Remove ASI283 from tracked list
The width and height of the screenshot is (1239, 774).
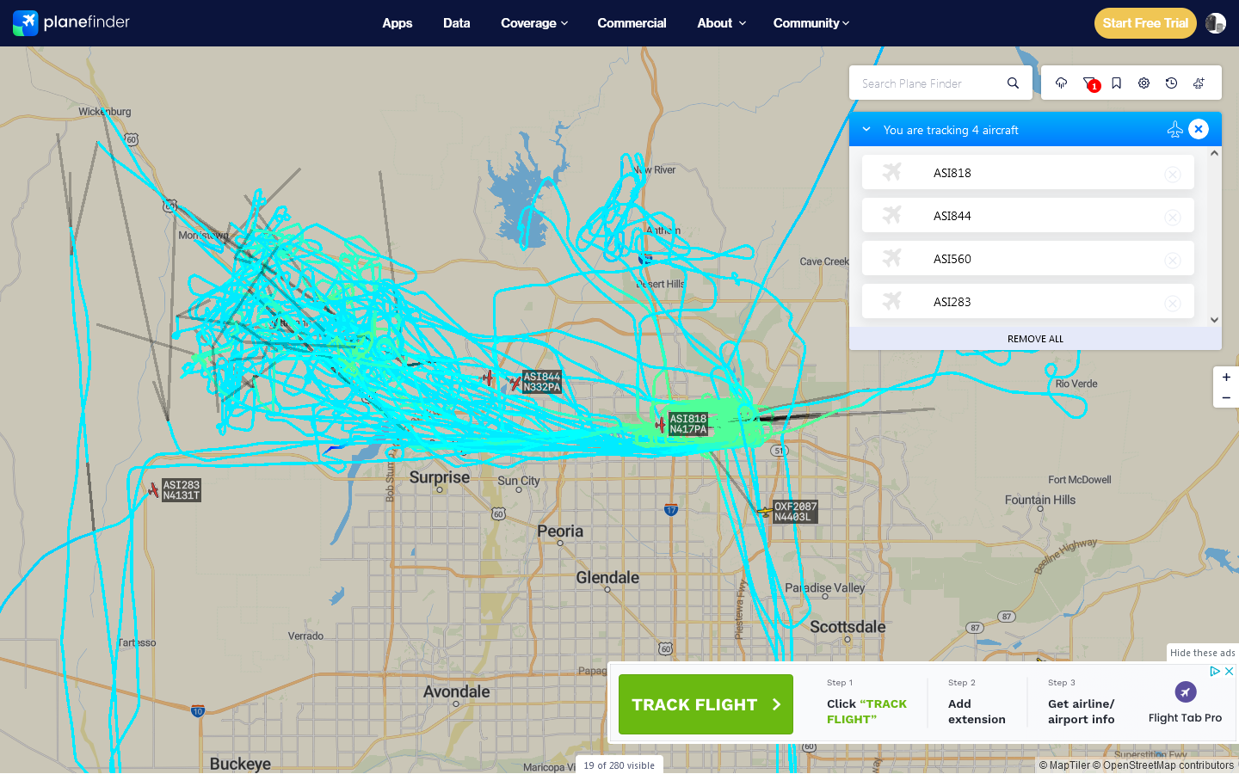tap(1173, 303)
